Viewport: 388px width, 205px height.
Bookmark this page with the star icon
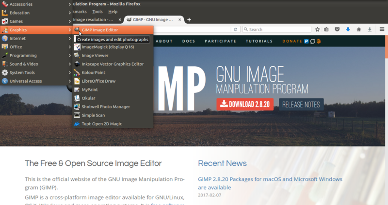pos(318,29)
